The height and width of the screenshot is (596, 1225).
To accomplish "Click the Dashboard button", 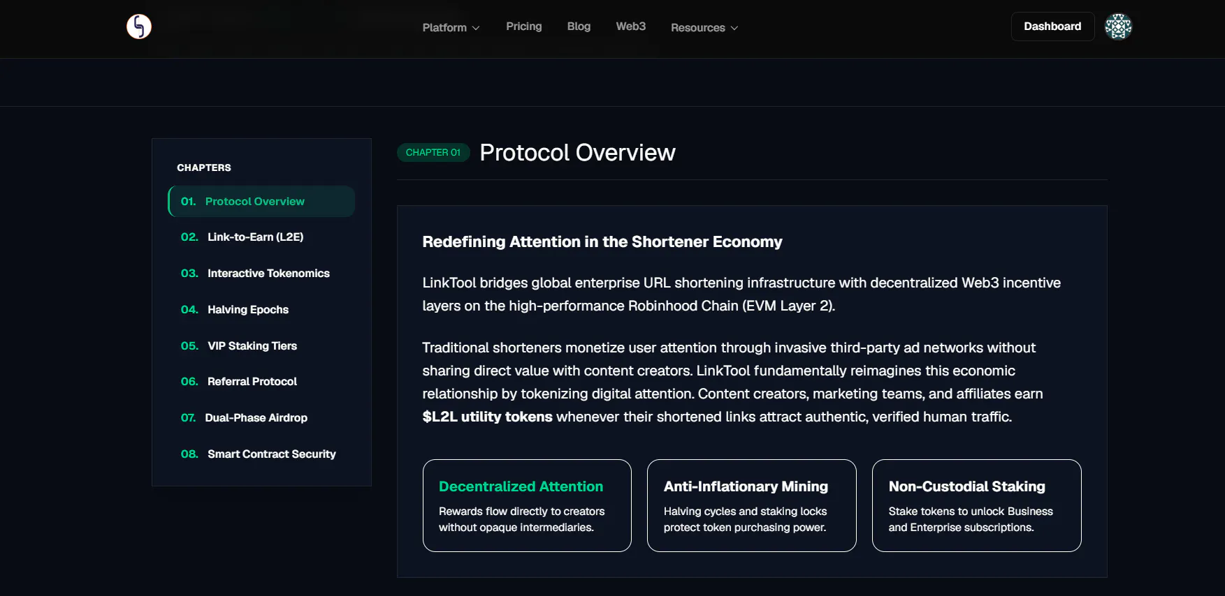I will [1052, 27].
